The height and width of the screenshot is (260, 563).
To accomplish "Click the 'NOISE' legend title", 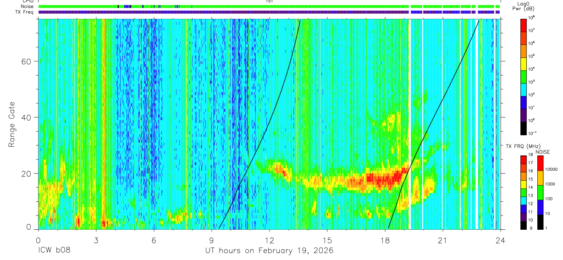I will [543, 151].
